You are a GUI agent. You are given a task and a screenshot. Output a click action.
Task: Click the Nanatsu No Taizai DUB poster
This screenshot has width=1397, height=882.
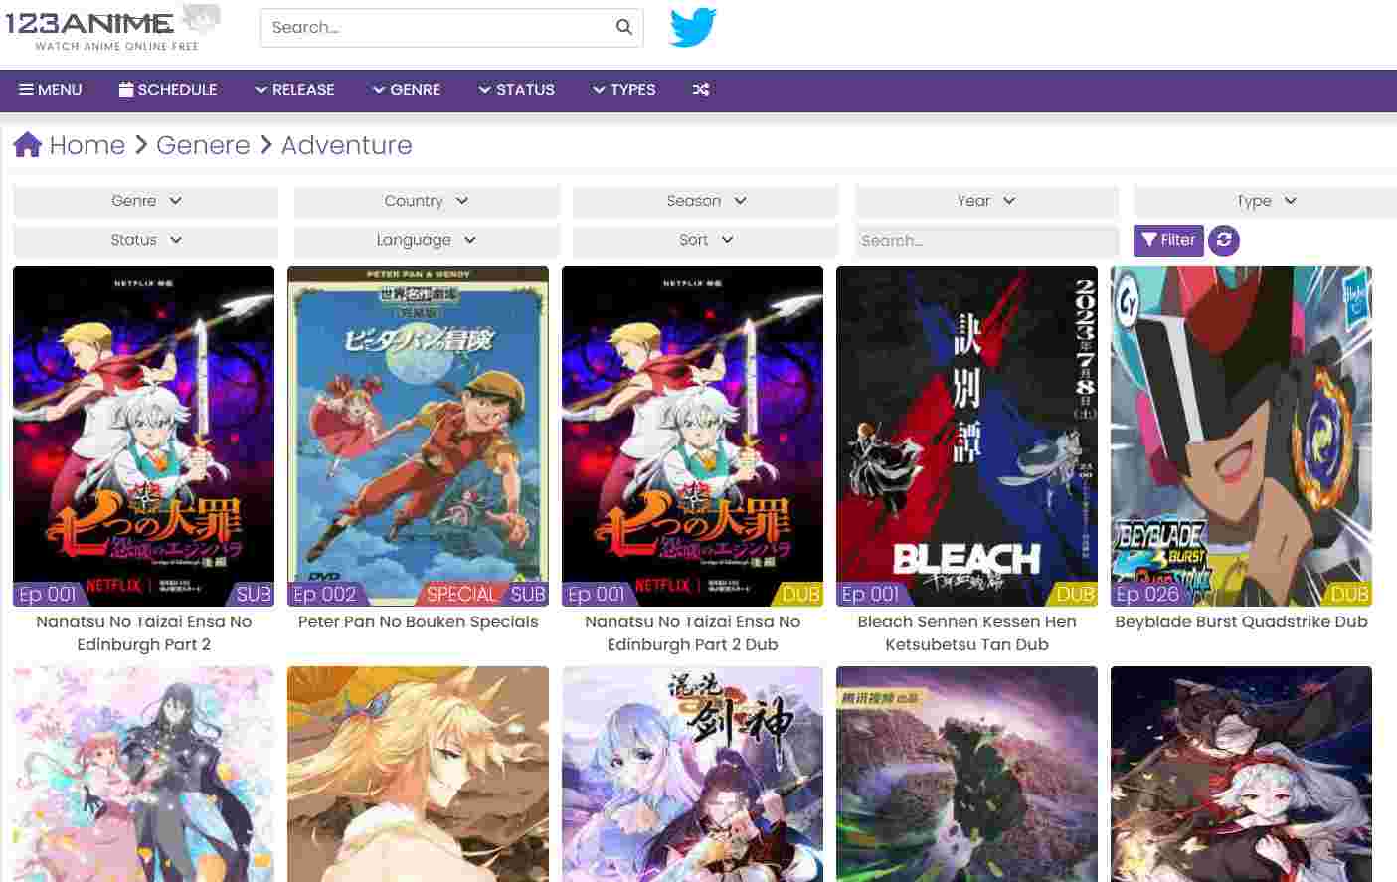pyautogui.click(x=692, y=437)
